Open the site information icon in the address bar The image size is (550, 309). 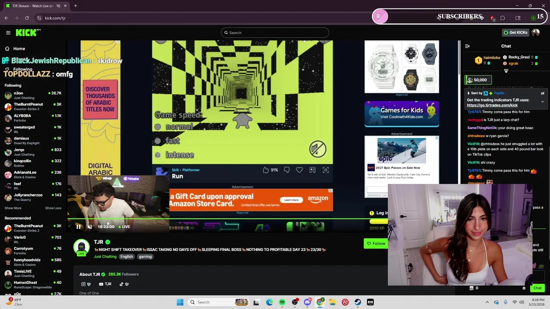(39, 18)
